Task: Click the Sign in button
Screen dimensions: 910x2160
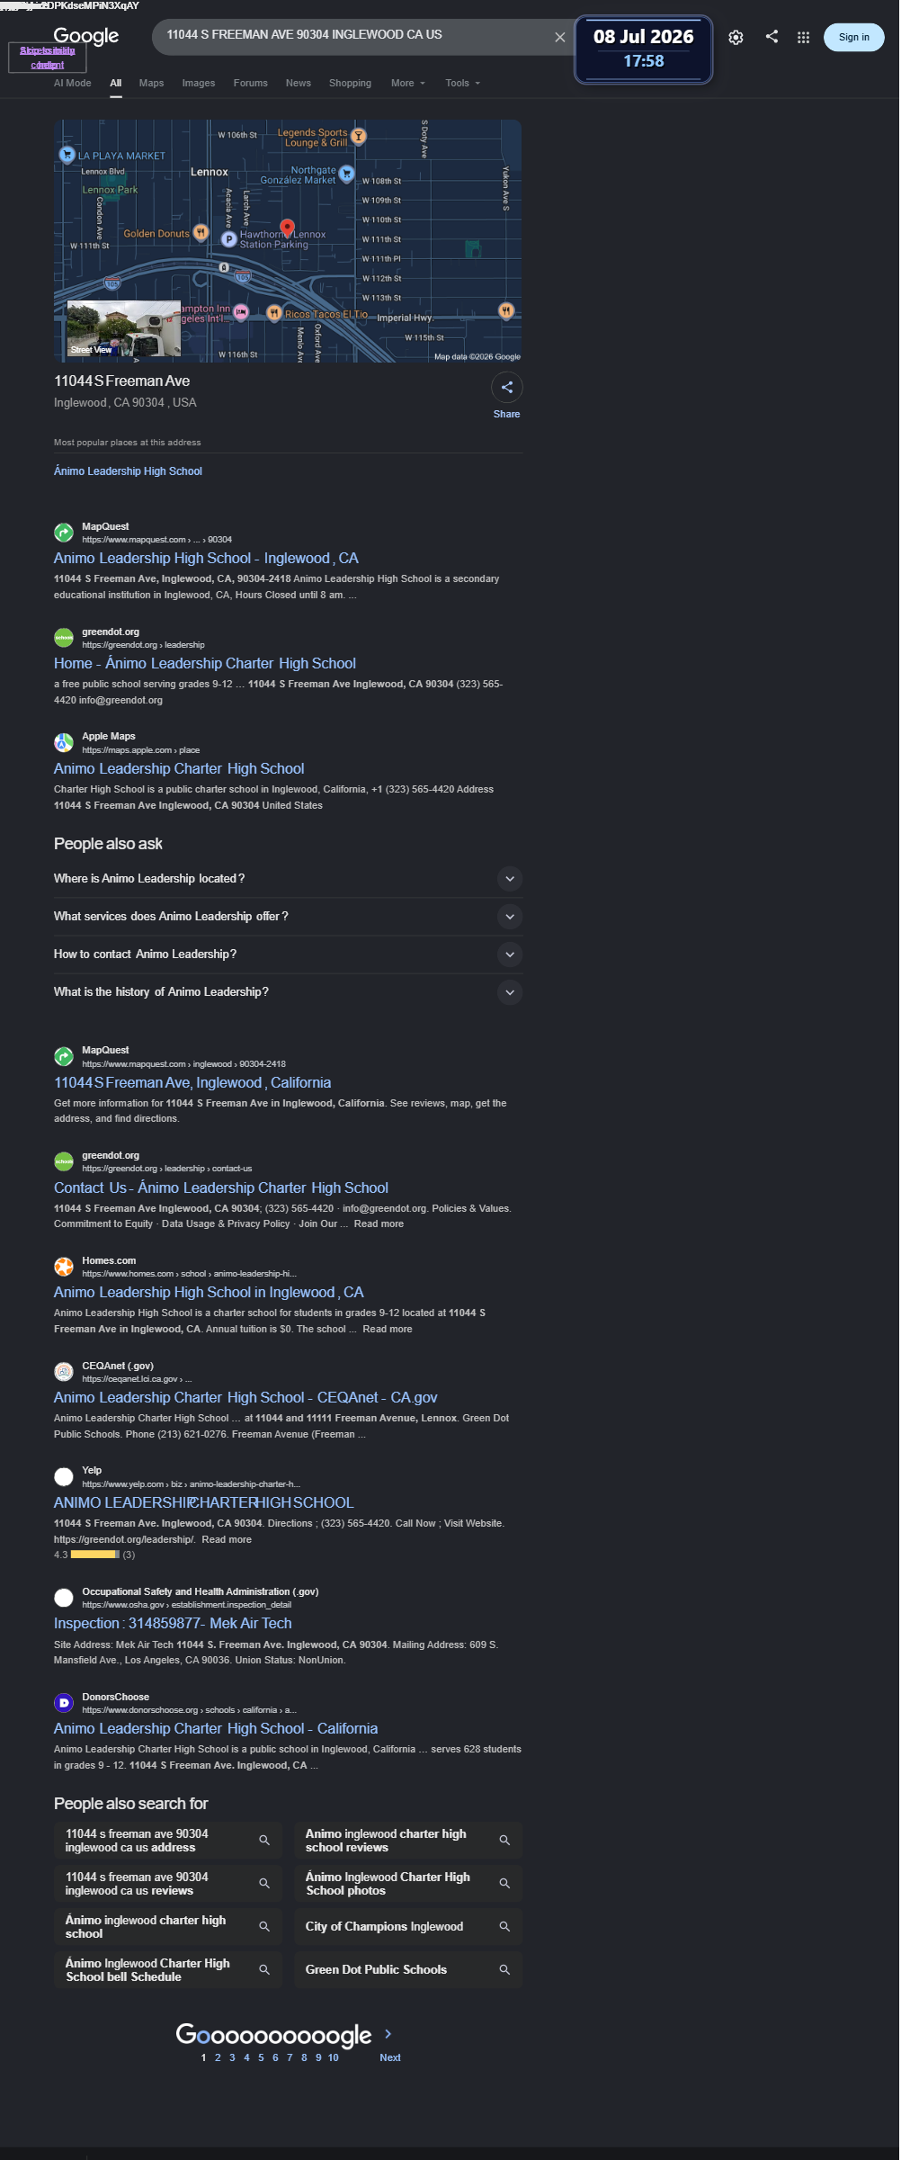Action: point(853,37)
